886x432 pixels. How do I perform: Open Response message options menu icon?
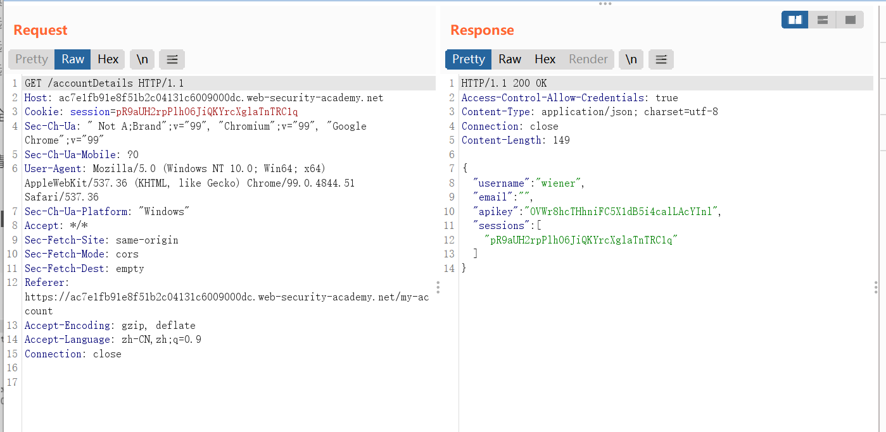click(661, 59)
